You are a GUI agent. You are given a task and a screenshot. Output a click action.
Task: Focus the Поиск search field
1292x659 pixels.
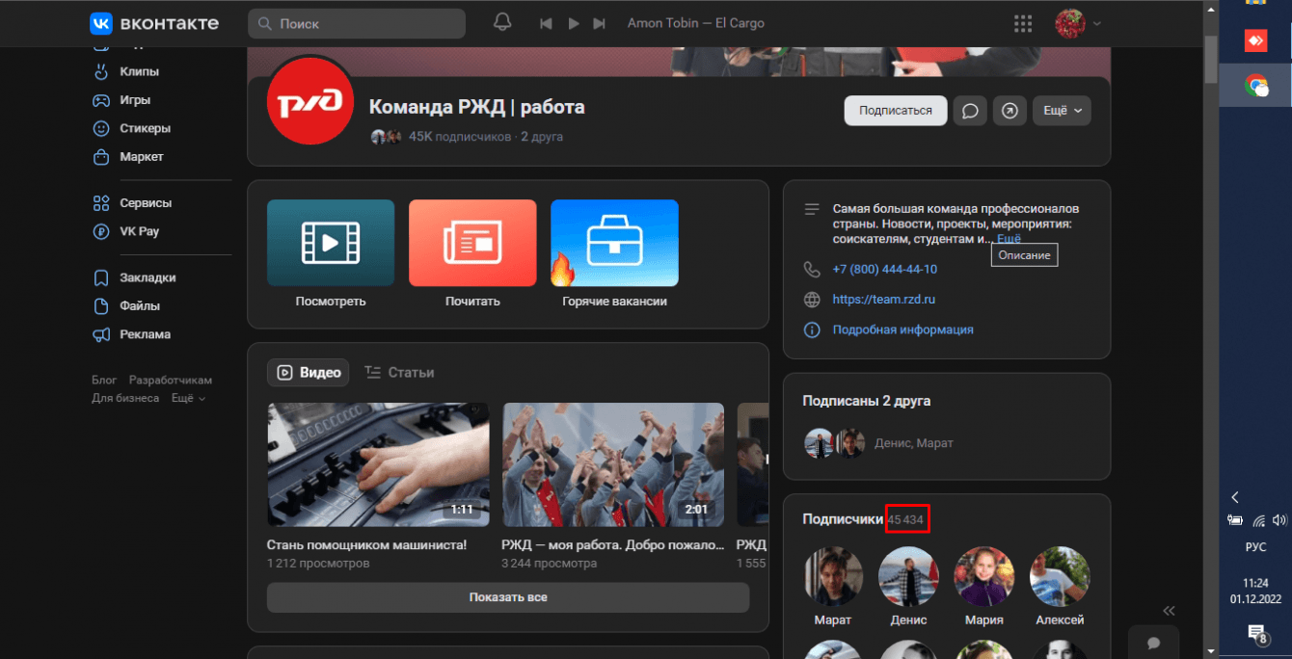tap(357, 23)
